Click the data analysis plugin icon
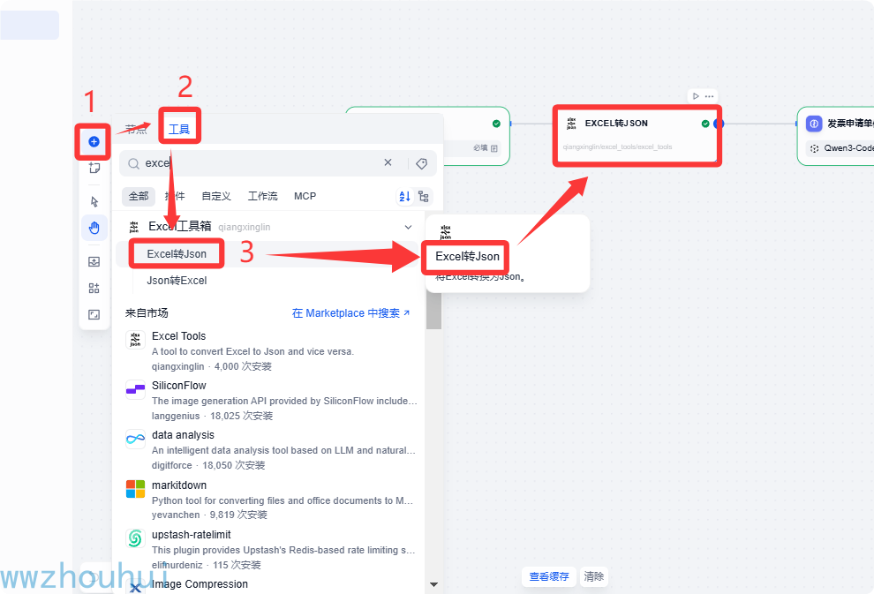This screenshot has height=594, width=874. point(135,439)
